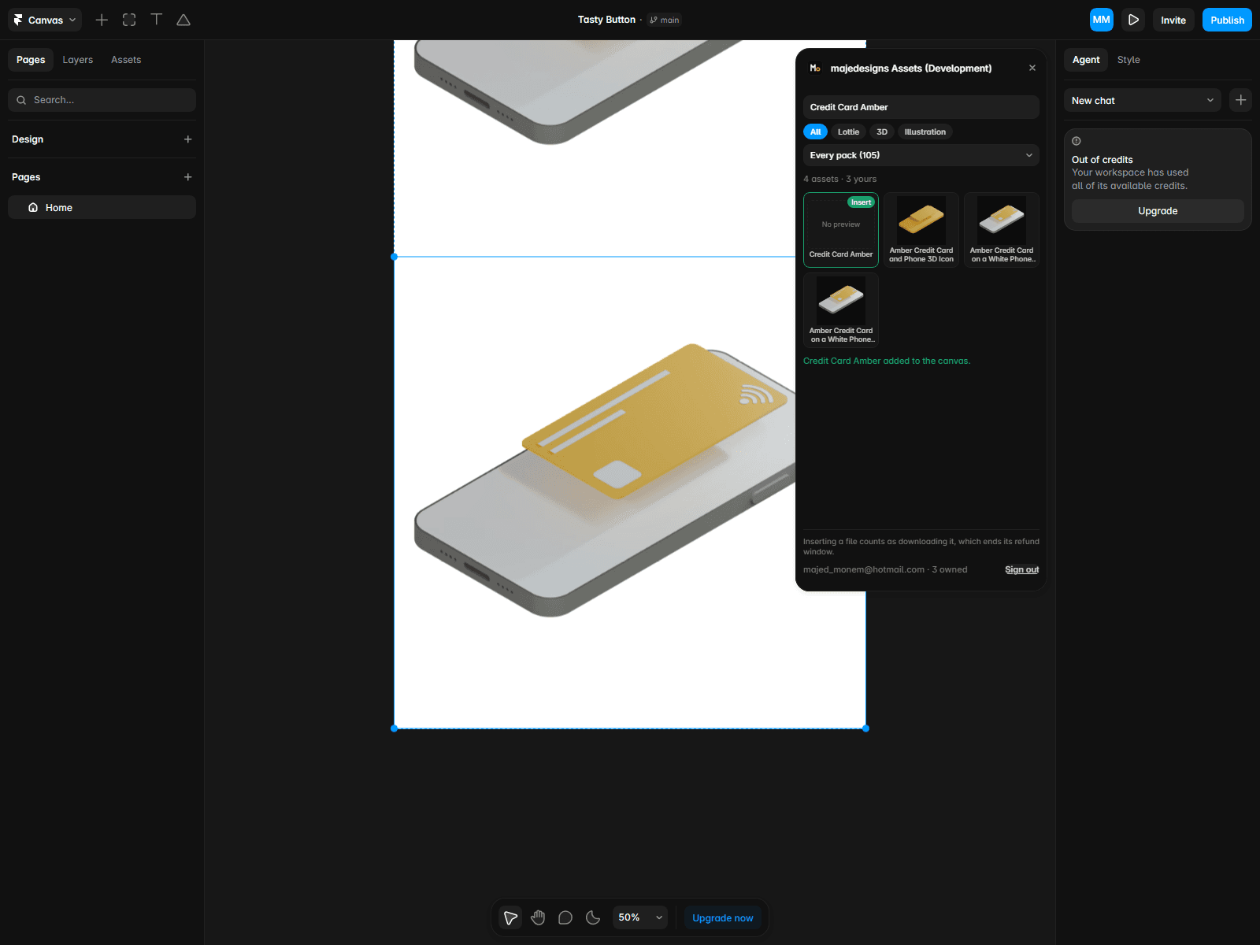Open the New chat dropdown
This screenshot has width=1260, height=945.
[x=1142, y=100]
